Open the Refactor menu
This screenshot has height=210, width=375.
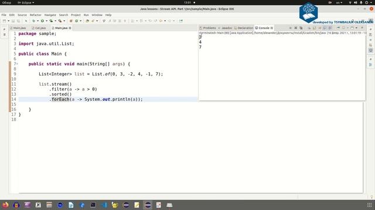point(35,15)
